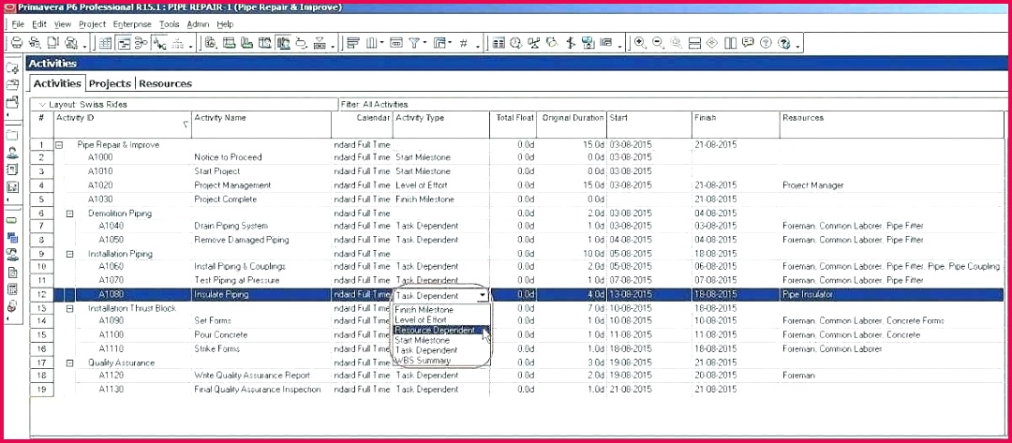The height and width of the screenshot is (443, 1012).
Task: Open dropdown arrow next to Columns icon
Action: click(x=382, y=43)
